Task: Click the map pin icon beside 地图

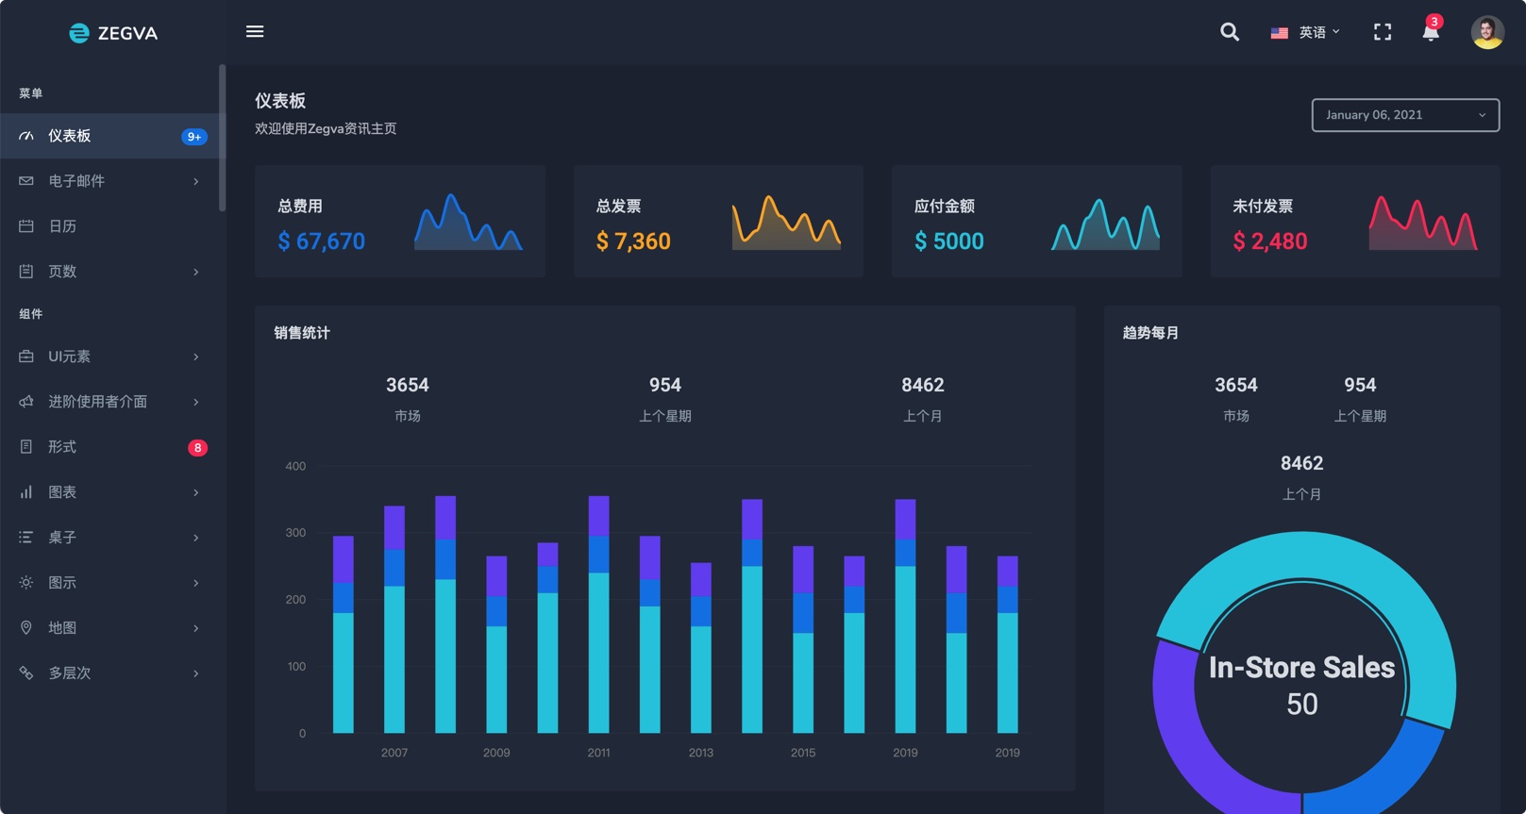Action: tap(26, 628)
